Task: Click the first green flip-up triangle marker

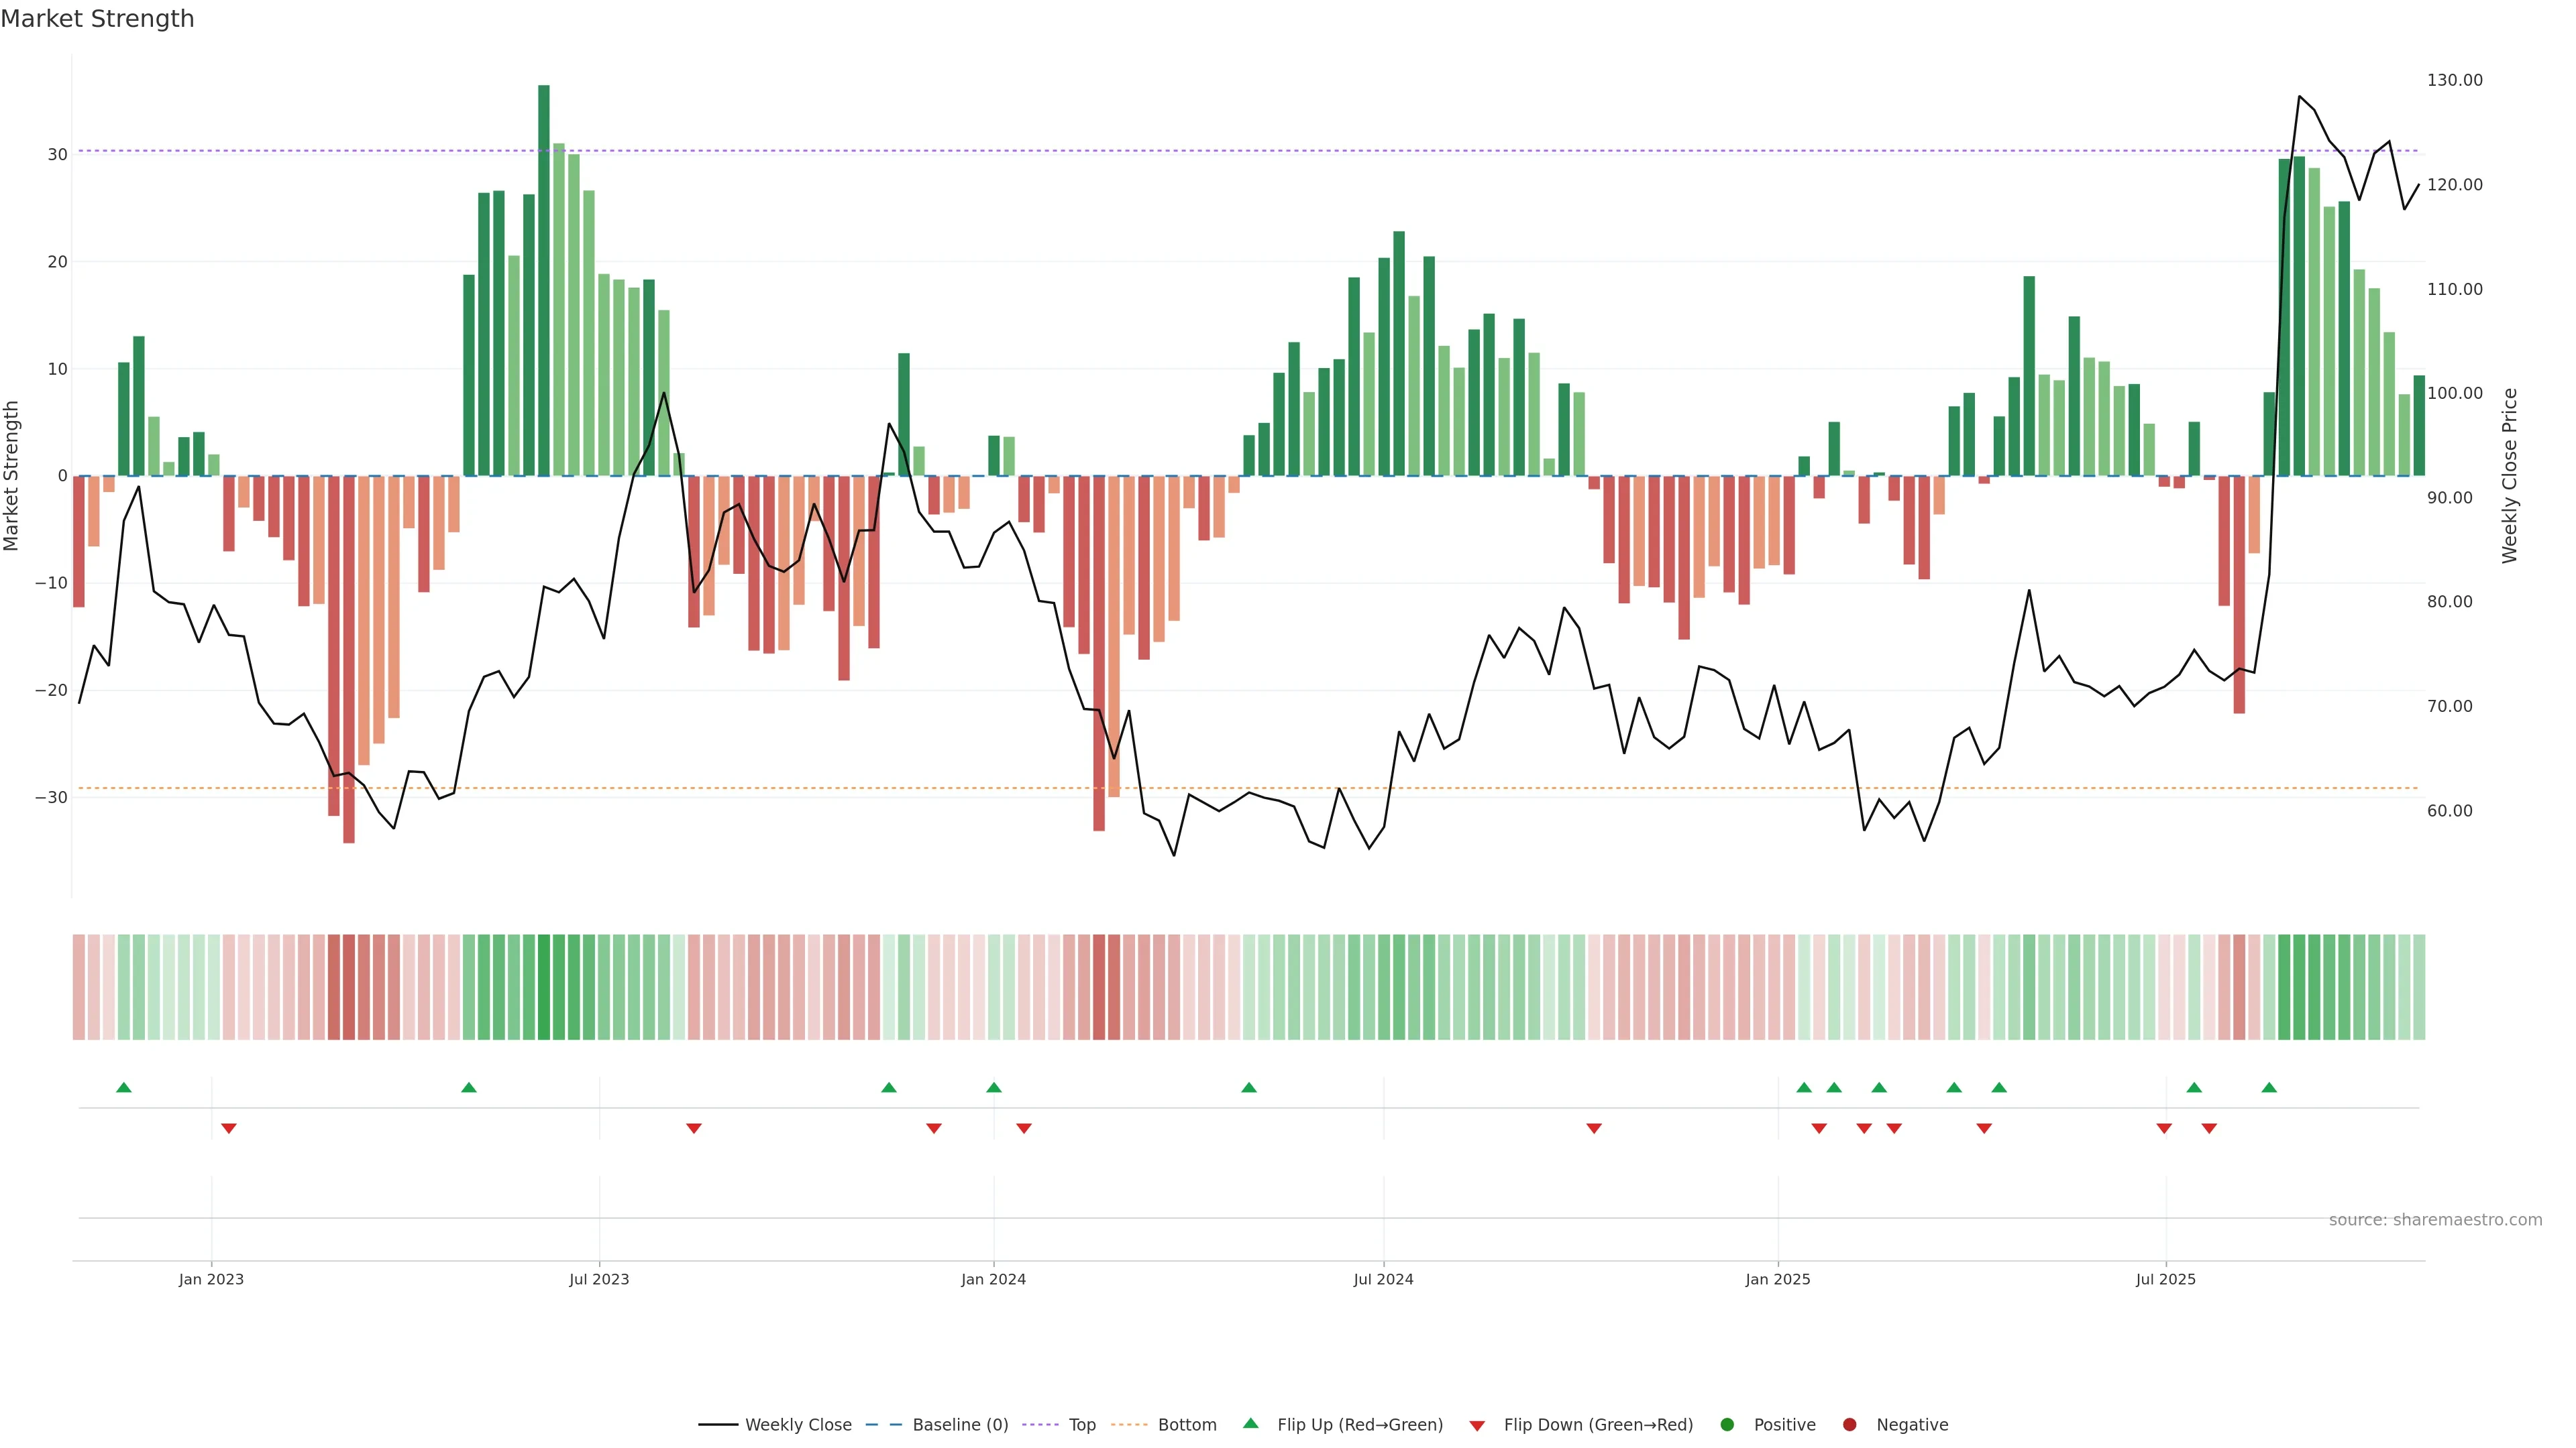Action: [124, 1087]
